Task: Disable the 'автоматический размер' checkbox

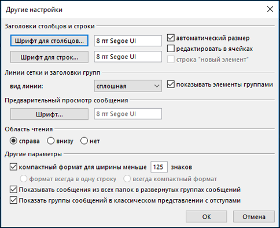Action: click(171, 38)
